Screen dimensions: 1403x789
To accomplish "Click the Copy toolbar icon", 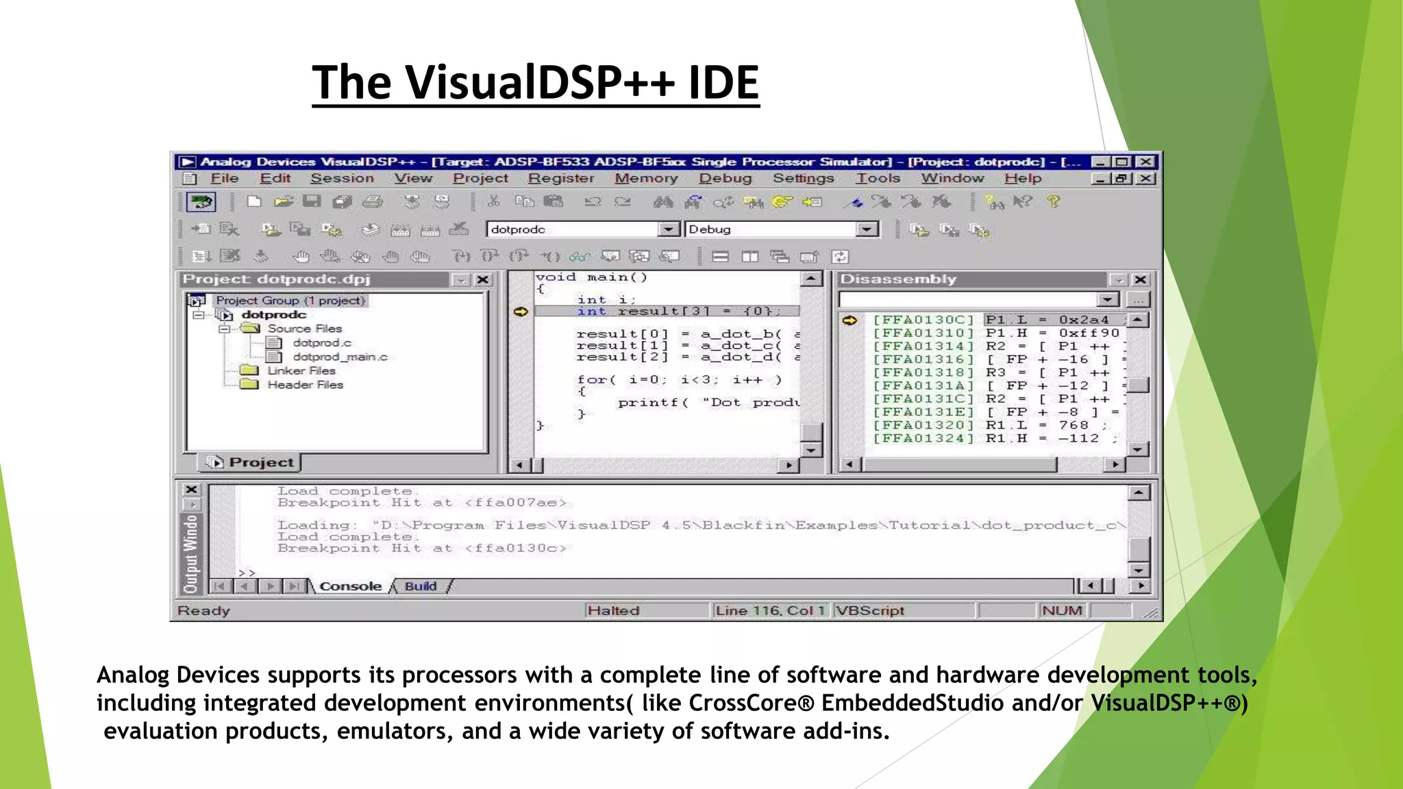I will pos(524,201).
